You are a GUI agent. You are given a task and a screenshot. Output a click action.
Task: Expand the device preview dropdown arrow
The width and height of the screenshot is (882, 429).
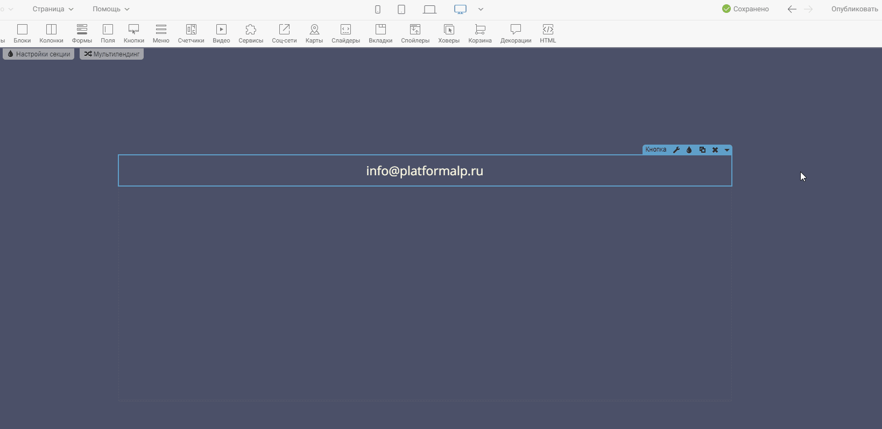[481, 9]
